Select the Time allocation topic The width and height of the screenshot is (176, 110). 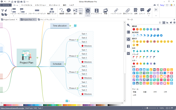[60, 25]
